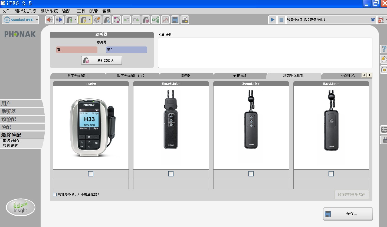Open the 帮助 menu
The image size is (387, 227).
click(106, 11)
